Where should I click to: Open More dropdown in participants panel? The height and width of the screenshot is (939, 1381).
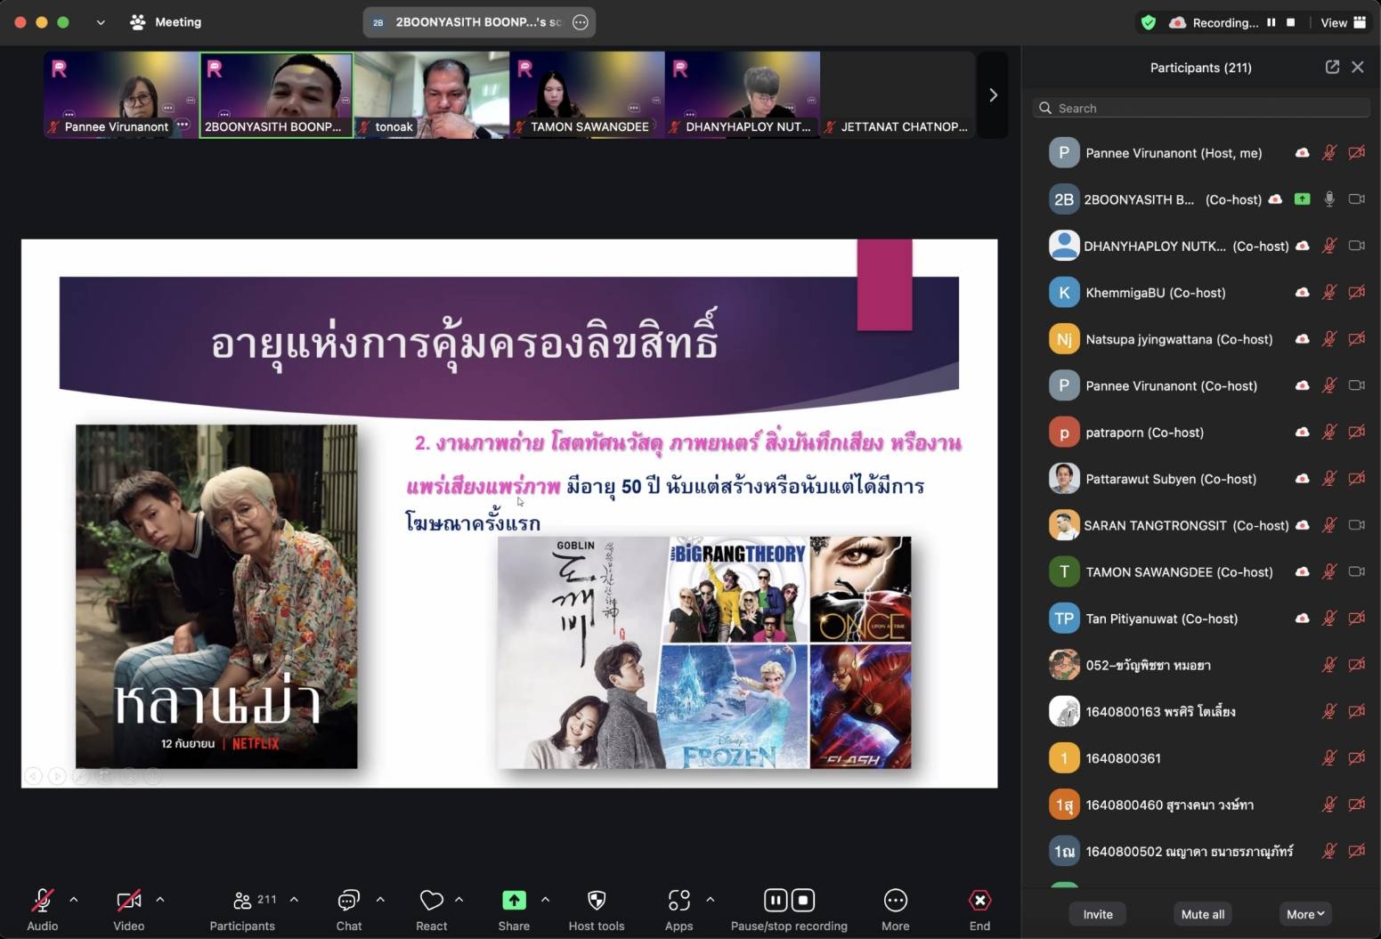tap(1305, 914)
